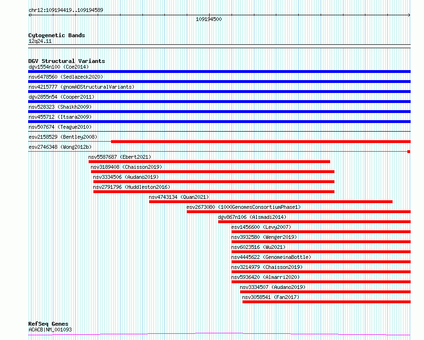Screen dimensions: 424x340
Task: Select red bar below nsv3214979 label
Action: [x=321, y=272]
